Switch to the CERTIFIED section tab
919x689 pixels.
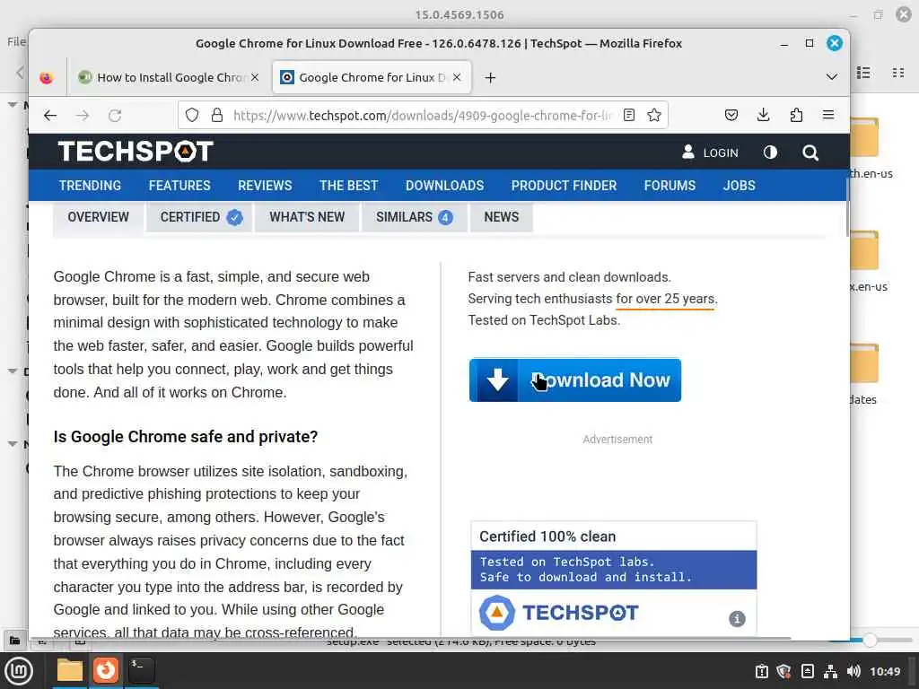coord(199,217)
